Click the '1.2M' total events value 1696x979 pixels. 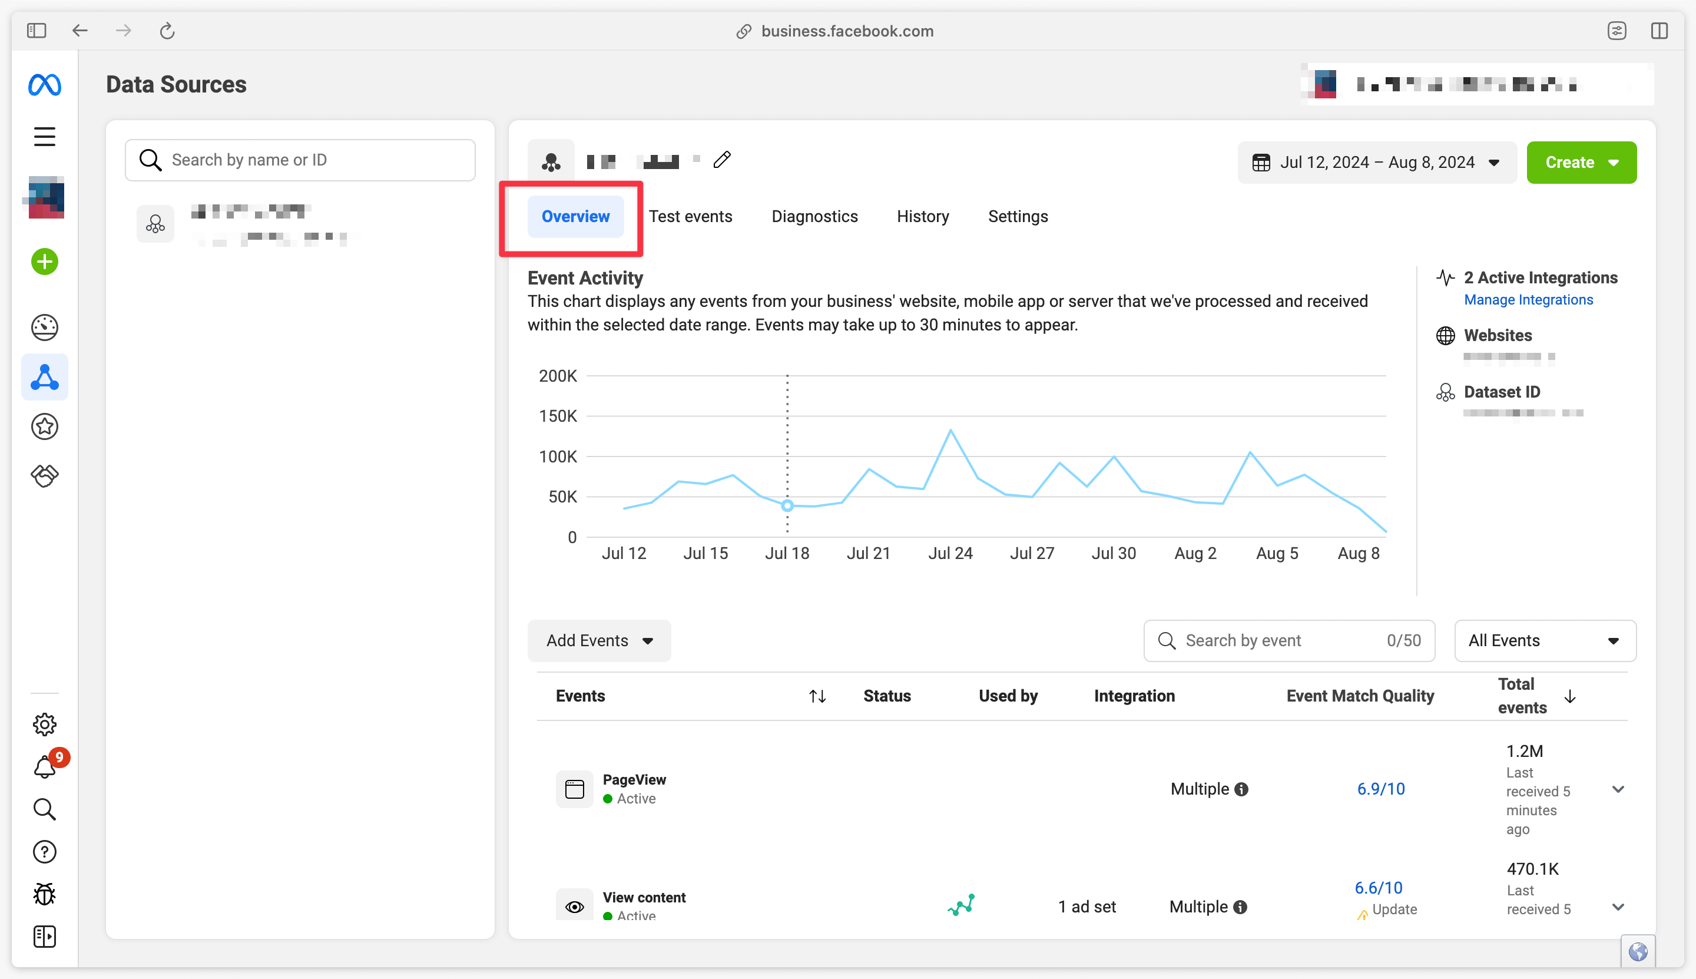coord(1524,751)
